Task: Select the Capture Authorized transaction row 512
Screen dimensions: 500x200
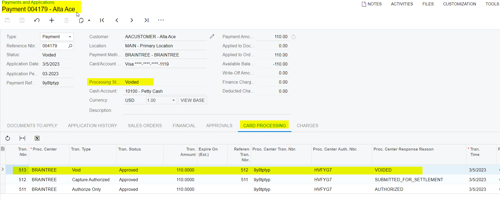Action: 250,180
